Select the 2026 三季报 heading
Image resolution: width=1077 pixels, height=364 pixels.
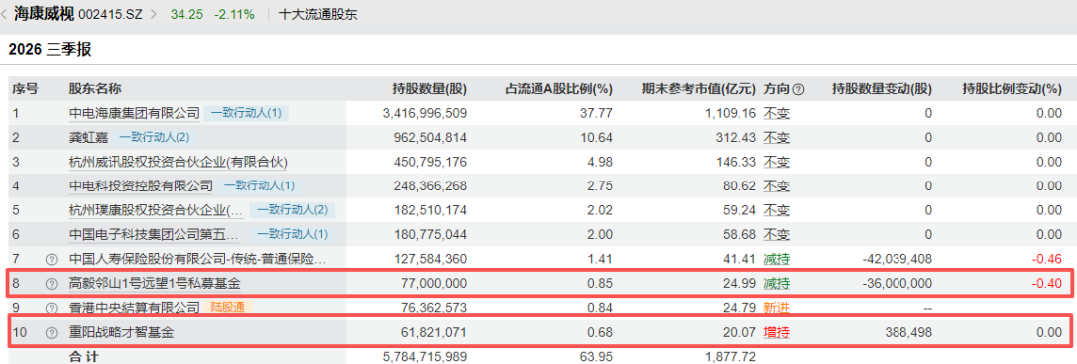click(50, 49)
